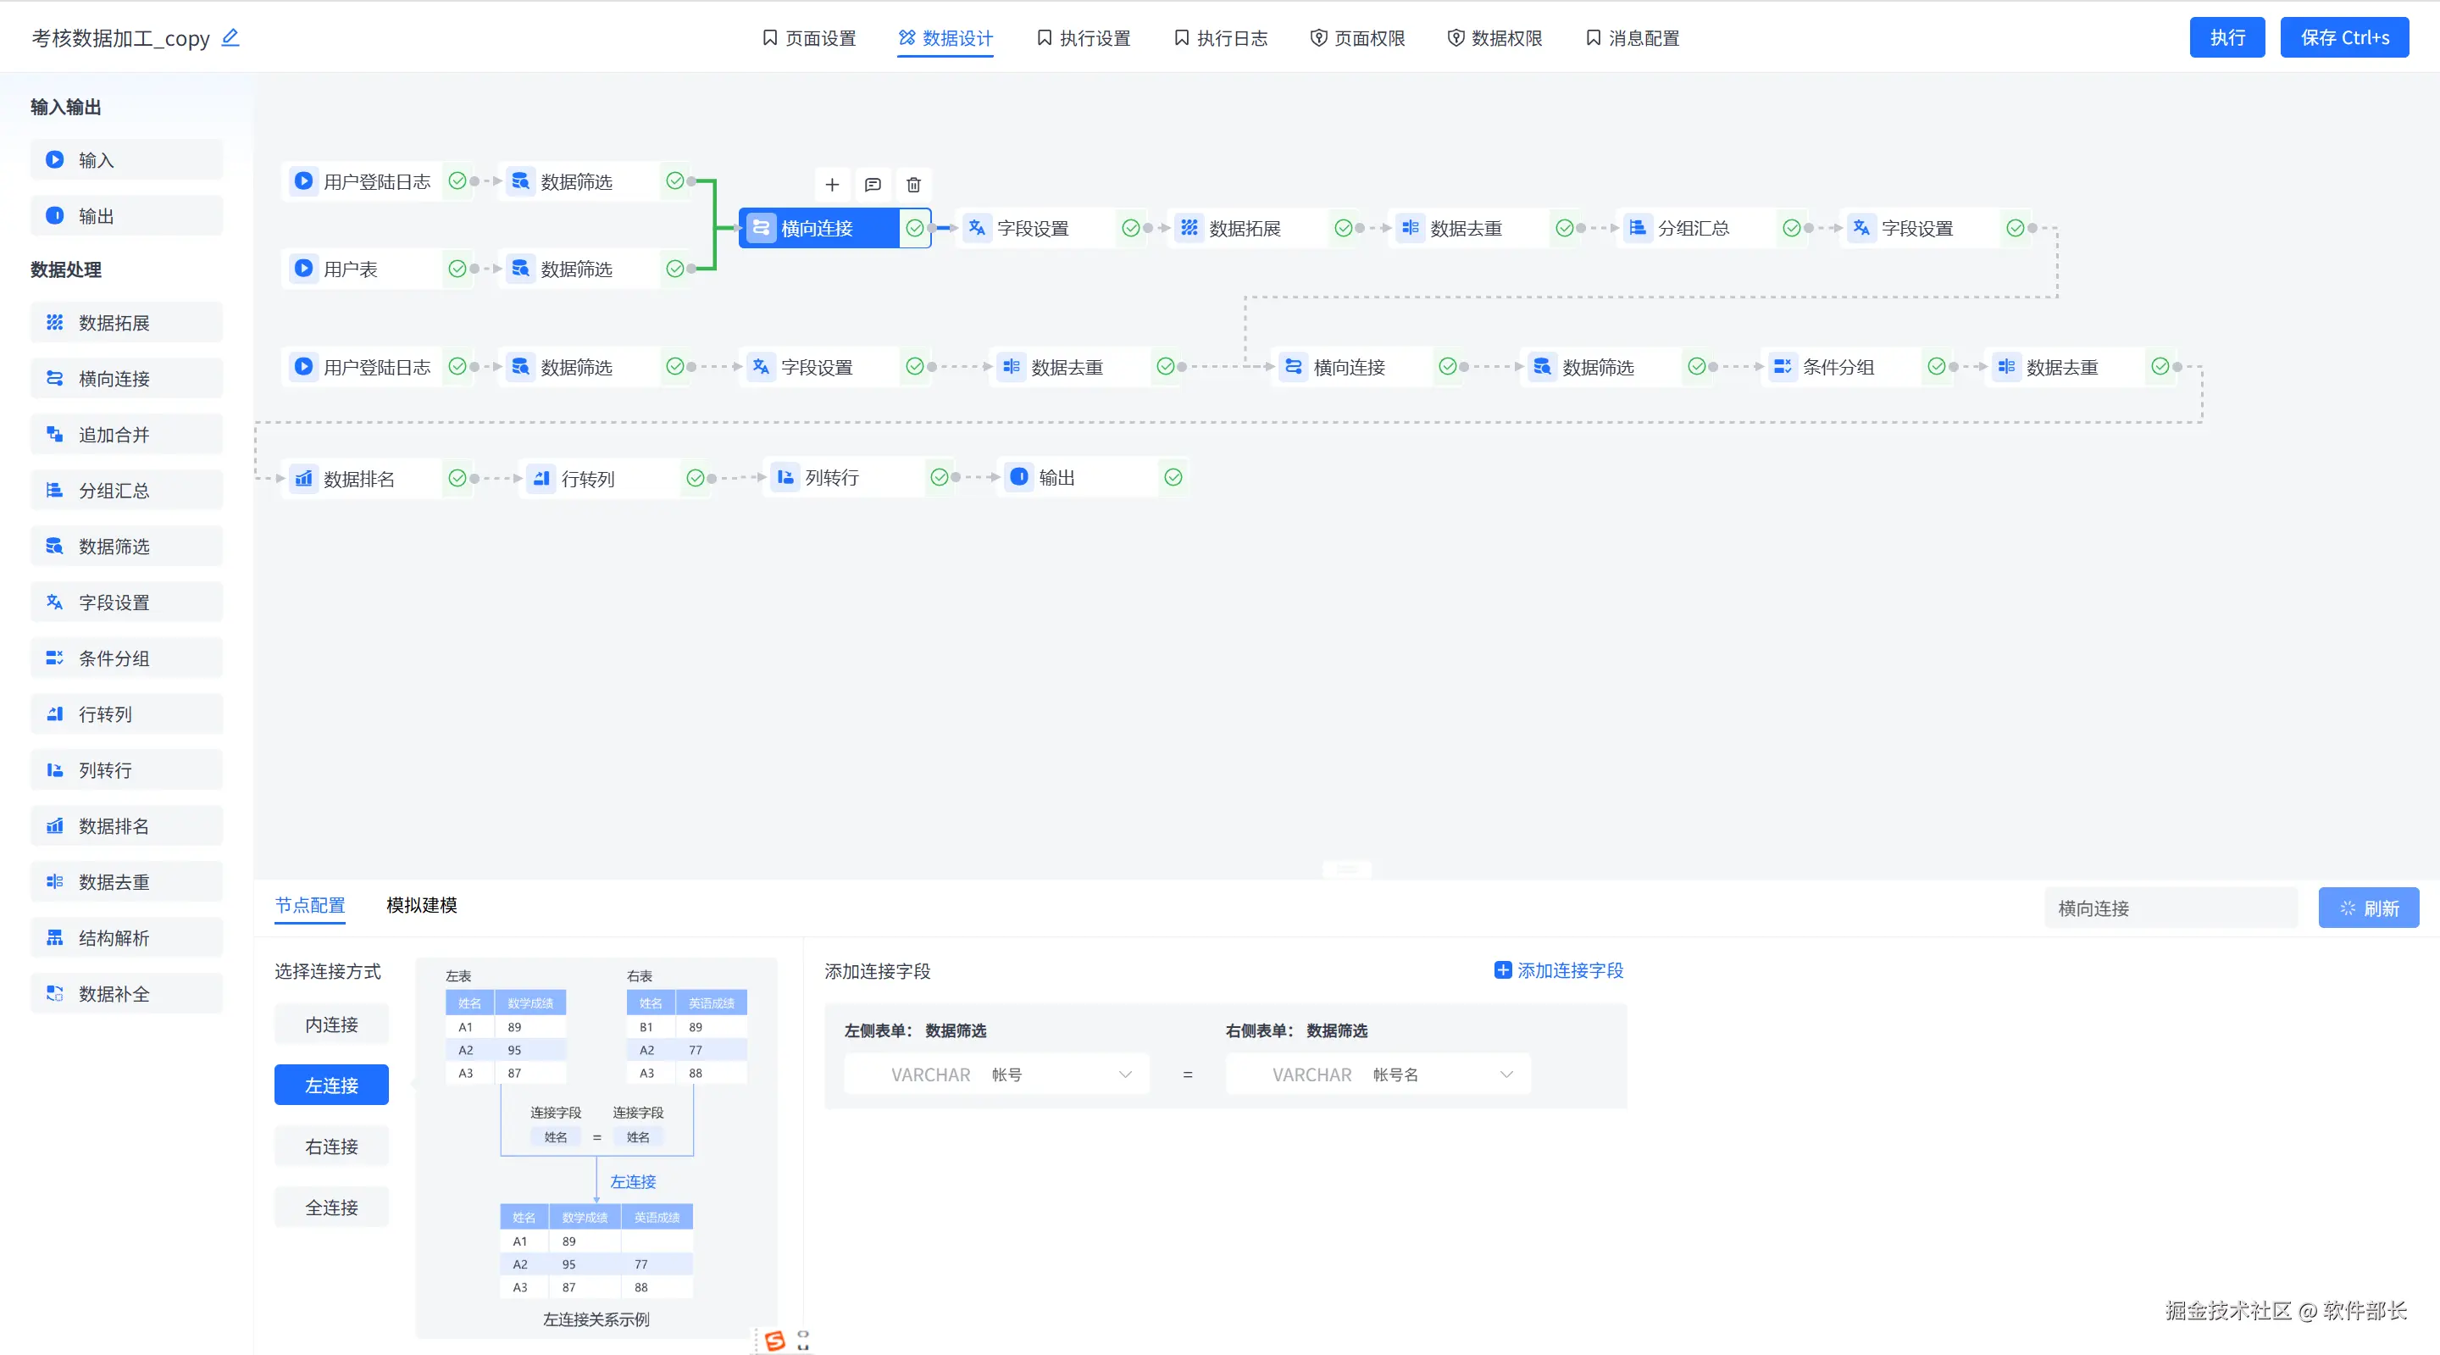Click the plus icon above the selected node
The width and height of the screenshot is (2440, 1355).
click(832, 185)
